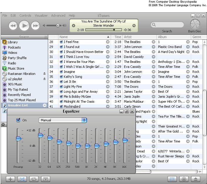The image size is (207, 184).
Task: Open the equalizer button at bottom right
Action: coord(172,179)
